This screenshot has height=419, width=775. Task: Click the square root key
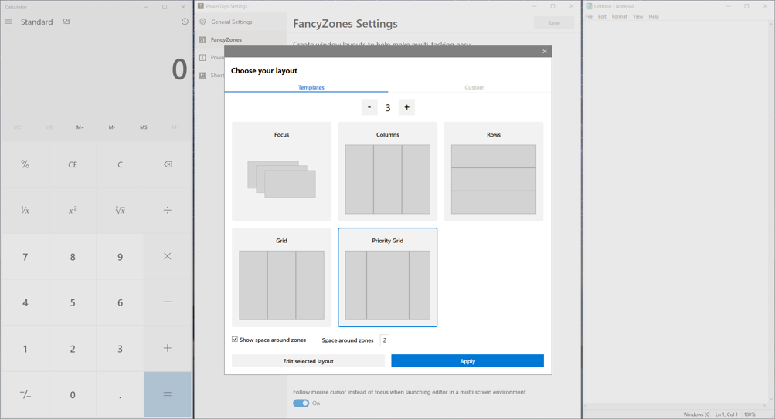(120, 210)
